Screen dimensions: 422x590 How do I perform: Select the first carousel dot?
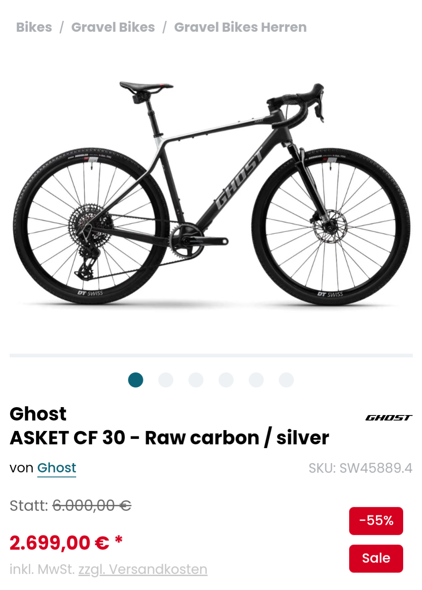tap(135, 380)
